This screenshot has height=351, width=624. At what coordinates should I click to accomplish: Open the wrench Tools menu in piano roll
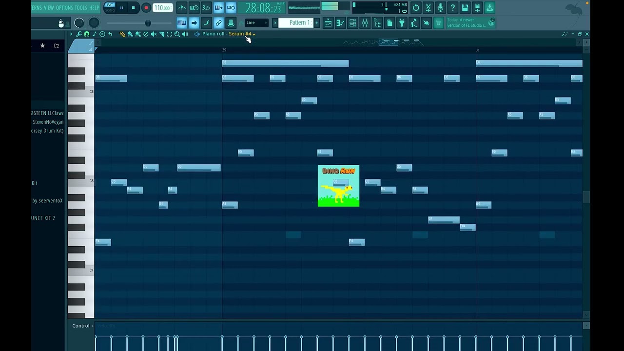78,34
